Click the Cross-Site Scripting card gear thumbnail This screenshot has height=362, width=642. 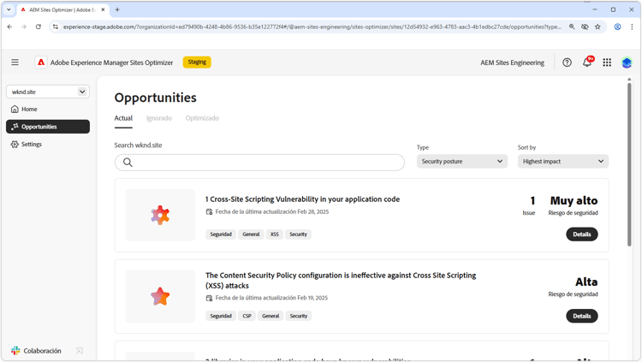coord(160,215)
